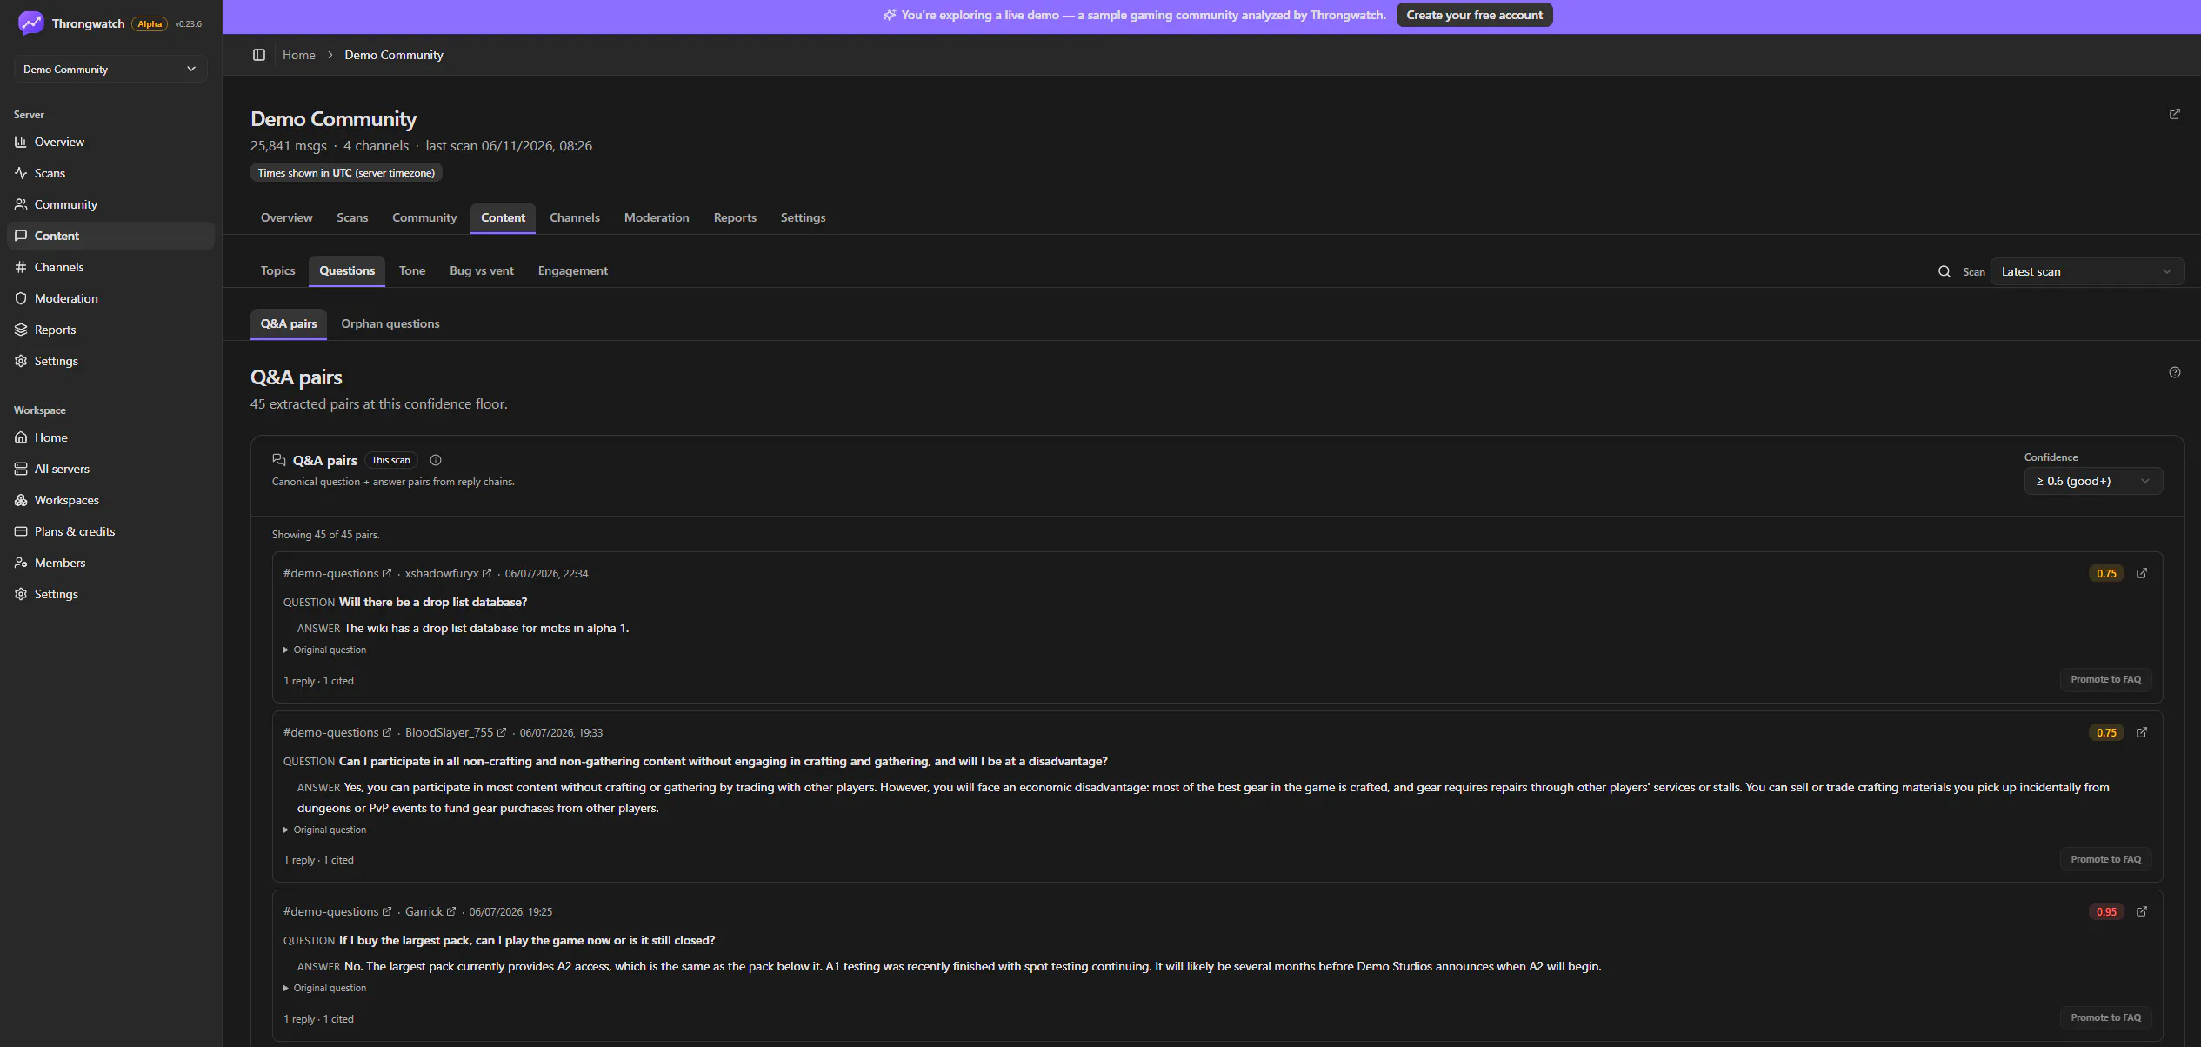Open the Confidence ≥ 0.6 (good+) dropdown
This screenshot has width=2201, height=1047.
point(2093,481)
